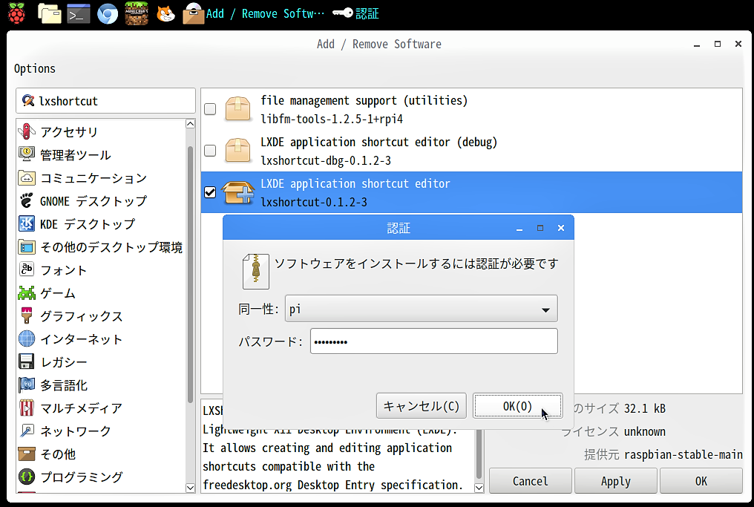Focus the パスワード password field

coord(433,341)
